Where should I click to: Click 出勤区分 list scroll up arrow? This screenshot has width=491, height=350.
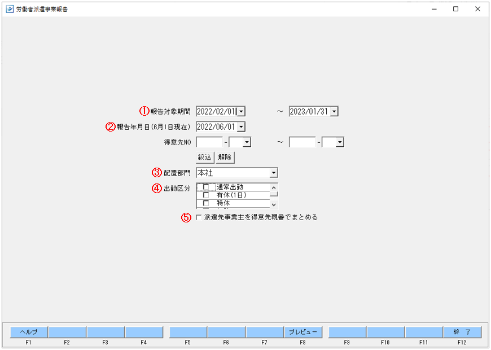pyautogui.click(x=274, y=187)
